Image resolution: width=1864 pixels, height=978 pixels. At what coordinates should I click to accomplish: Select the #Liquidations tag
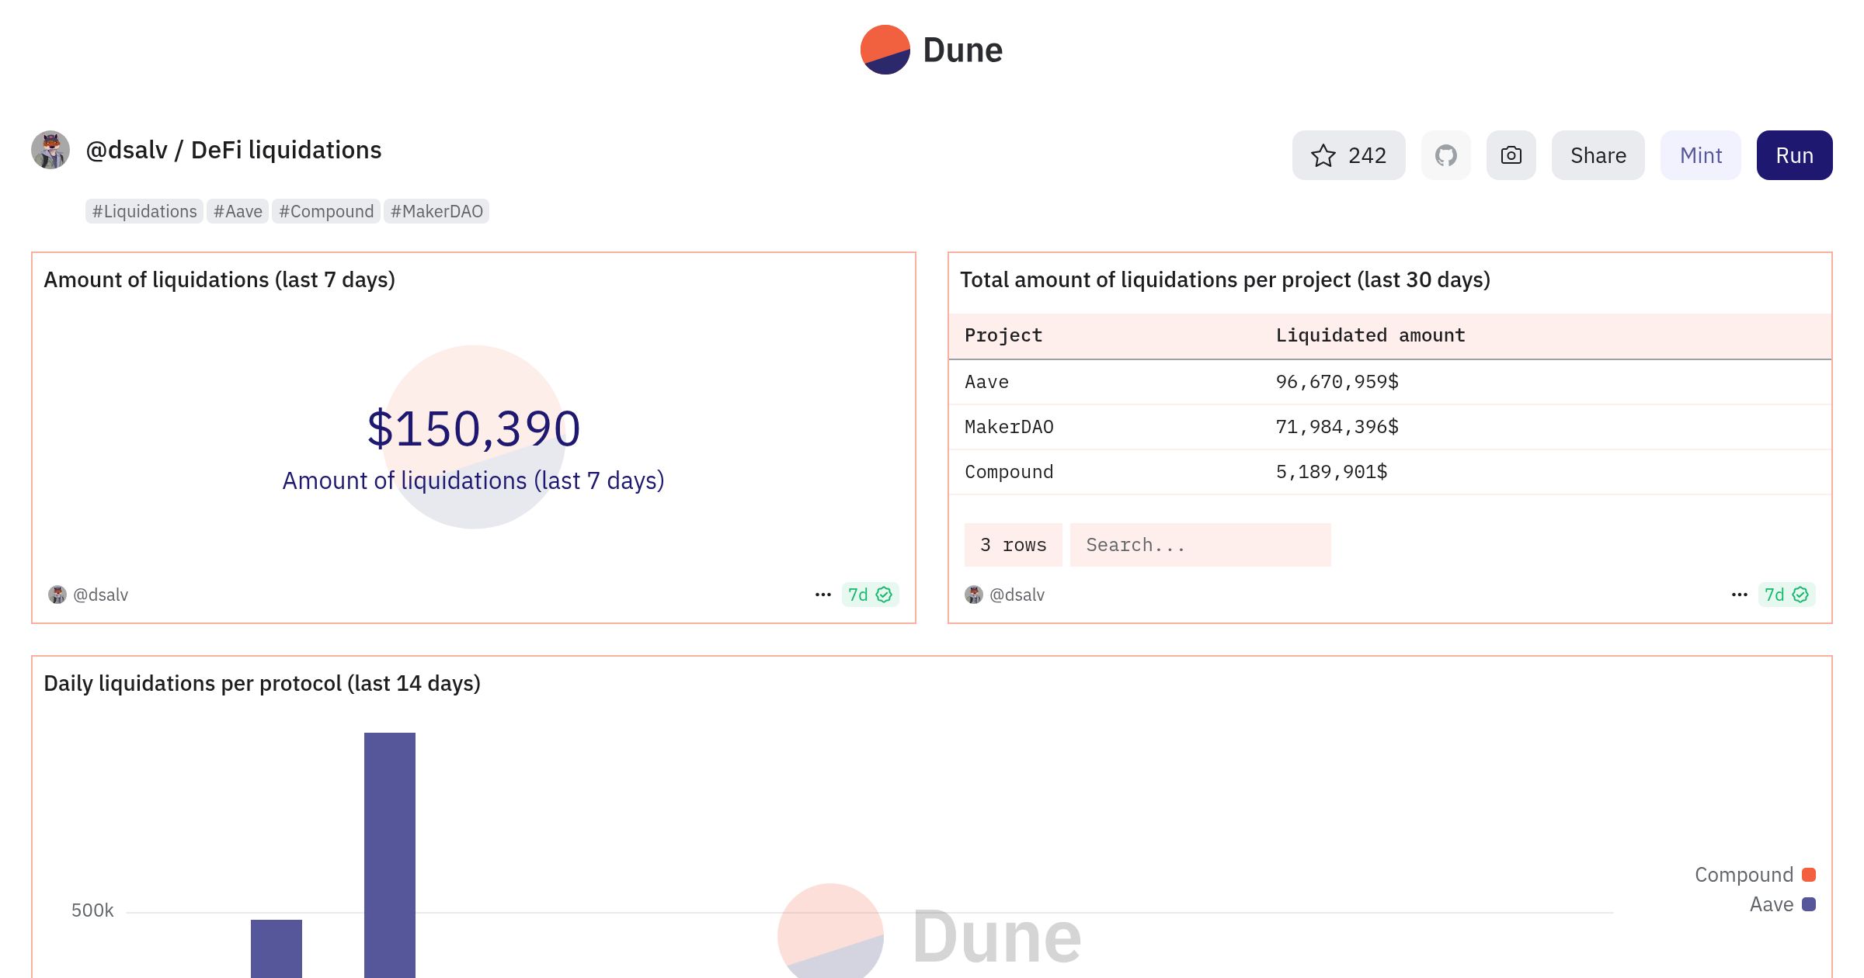click(144, 211)
